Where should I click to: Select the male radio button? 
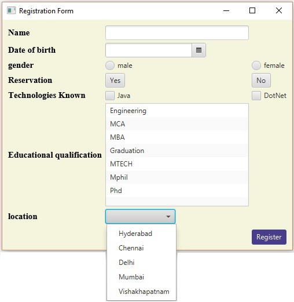[110, 66]
